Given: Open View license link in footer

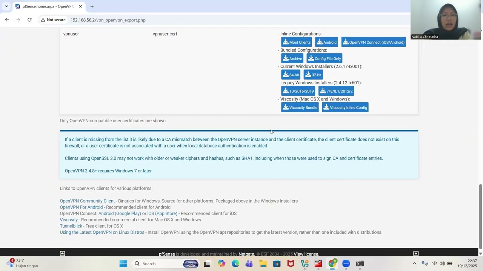Looking at the screenshot, I should tap(306, 254).
